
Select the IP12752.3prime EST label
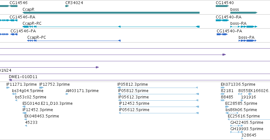pos(55,84)
